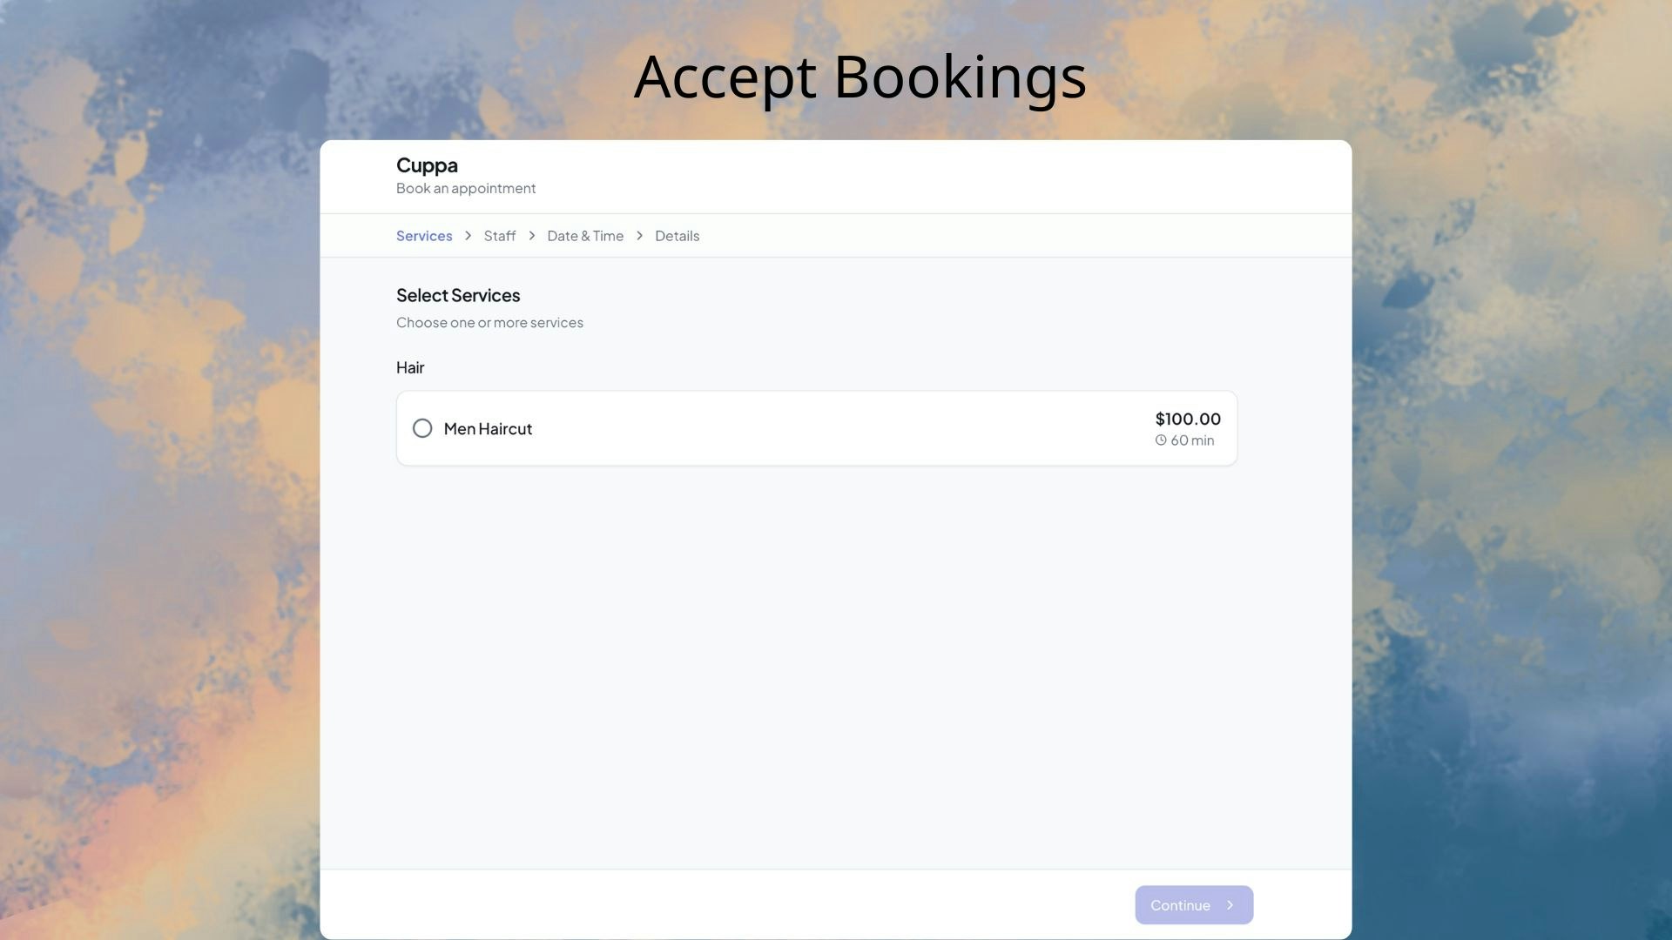Click the Book an appointment subtitle
Screen dimensions: 1672x940
point(466,188)
